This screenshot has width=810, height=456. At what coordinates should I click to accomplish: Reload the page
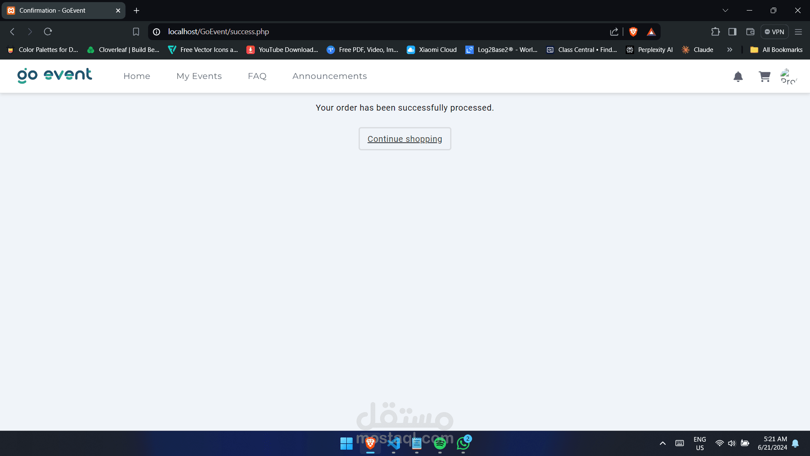click(x=48, y=32)
